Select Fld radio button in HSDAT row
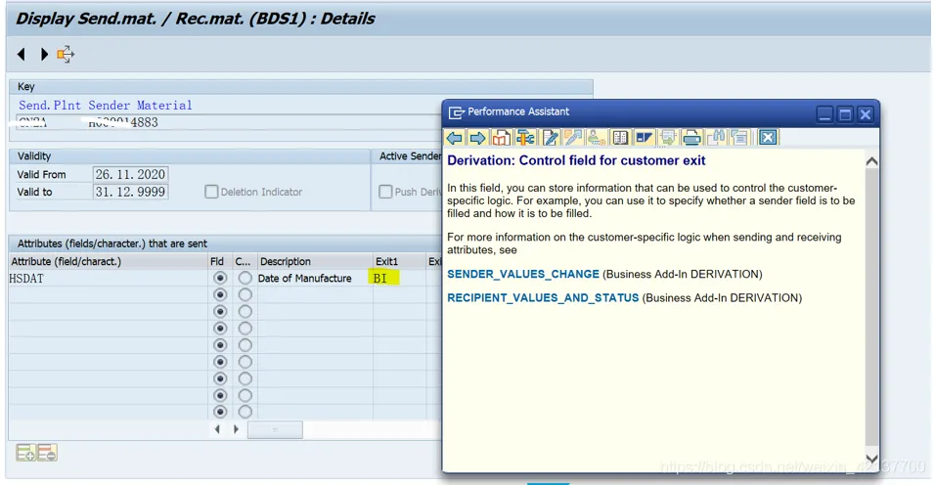 click(x=220, y=279)
